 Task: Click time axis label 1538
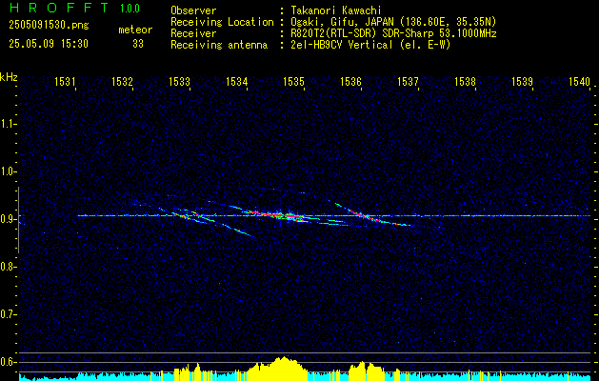point(466,81)
